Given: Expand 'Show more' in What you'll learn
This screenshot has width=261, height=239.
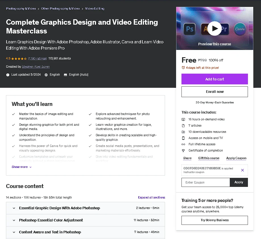Looking at the screenshot, I should pos(22,167).
